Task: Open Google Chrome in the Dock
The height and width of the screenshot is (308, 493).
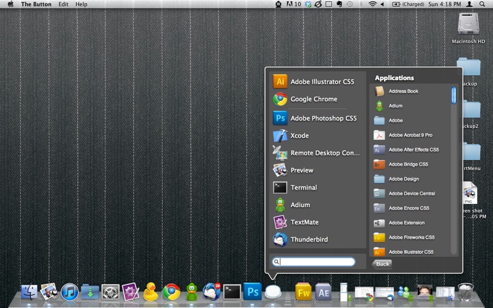Action: pos(171,292)
